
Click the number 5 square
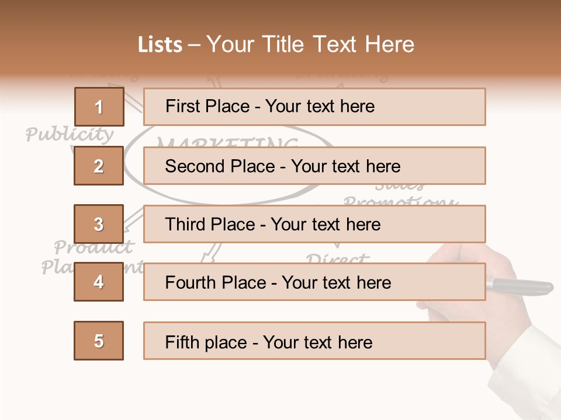(x=99, y=341)
